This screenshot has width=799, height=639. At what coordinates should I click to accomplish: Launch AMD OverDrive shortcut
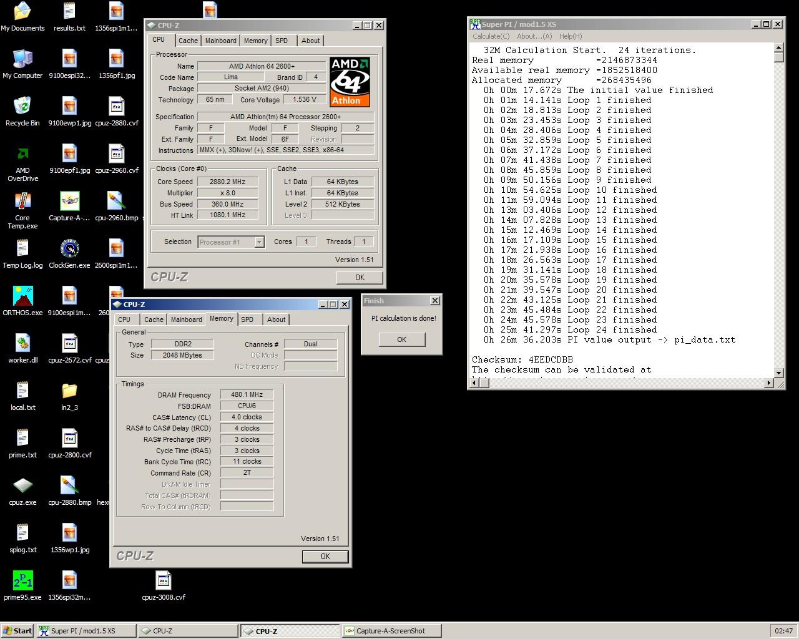click(22, 163)
